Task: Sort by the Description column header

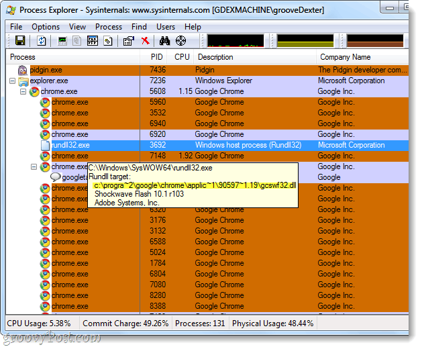Action: tap(255, 57)
